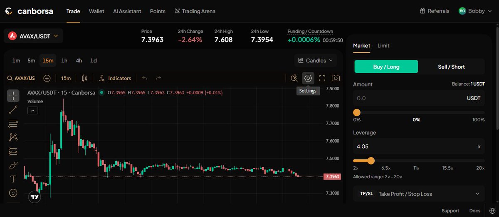The width and height of the screenshot is (499, 217).
Task: Click the AVAX/US symbol search
Action: coord(21,78)
